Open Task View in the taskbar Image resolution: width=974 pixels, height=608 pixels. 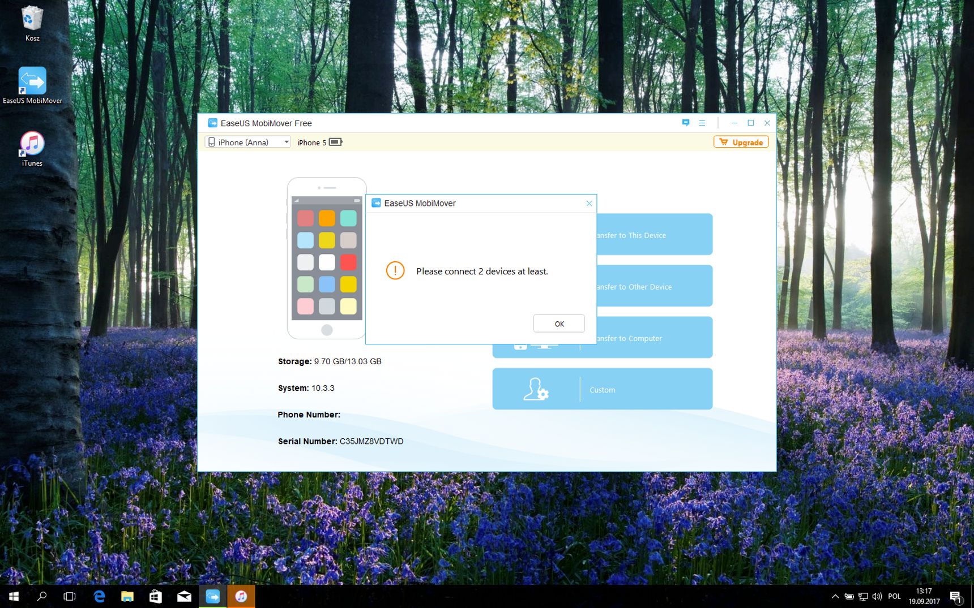70,596
